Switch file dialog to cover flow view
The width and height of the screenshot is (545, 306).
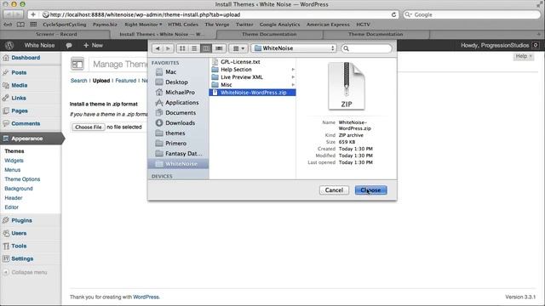click(x=219, y=48)
